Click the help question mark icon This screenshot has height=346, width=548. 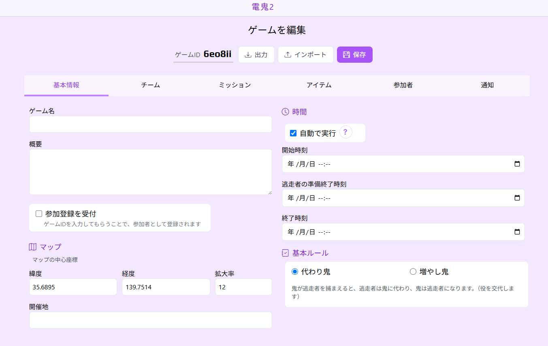345,132
